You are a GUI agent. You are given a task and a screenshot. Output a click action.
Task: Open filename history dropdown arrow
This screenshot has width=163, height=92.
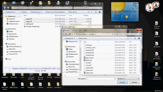click(115, 79)
